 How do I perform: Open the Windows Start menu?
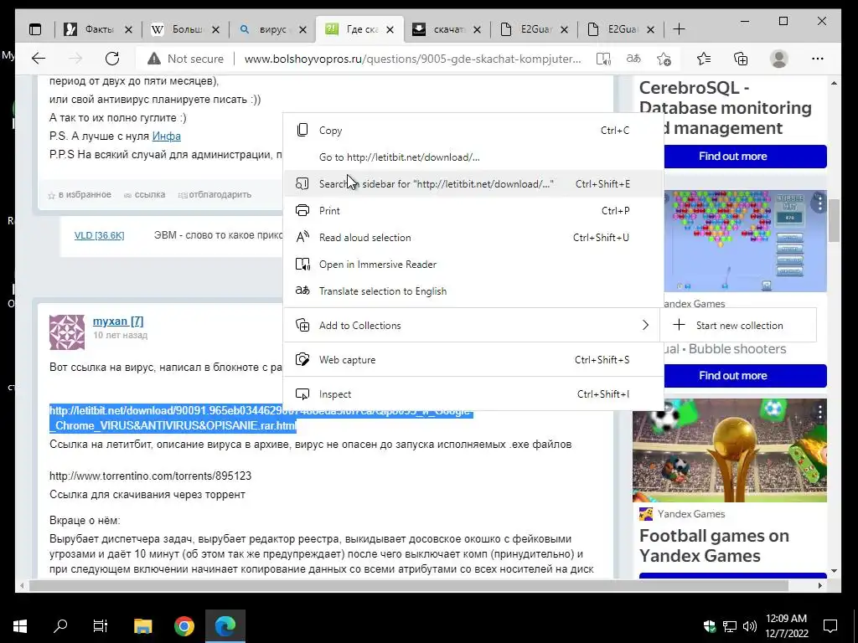coord(20,626)
